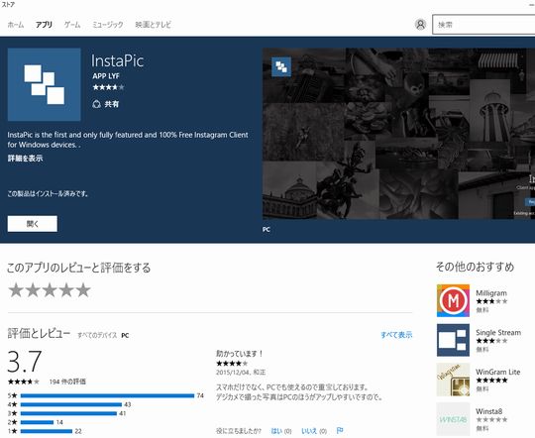Click the InstaPic title heading
Image resolution: width=535 pixels, height=438 pixels.
pyautogui.click(x=117, y=61)
